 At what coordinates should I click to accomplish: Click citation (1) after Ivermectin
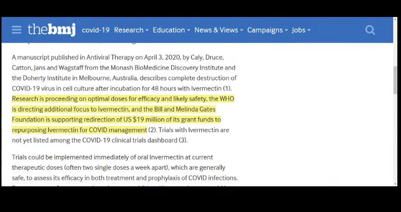tap(227, 89)
